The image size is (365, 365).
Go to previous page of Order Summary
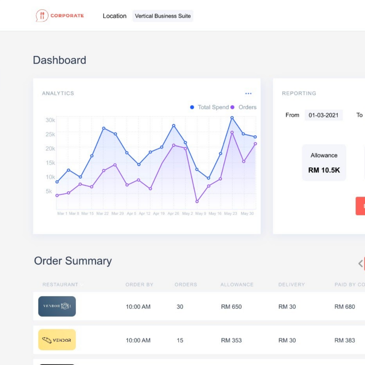(x=360, y=264)
